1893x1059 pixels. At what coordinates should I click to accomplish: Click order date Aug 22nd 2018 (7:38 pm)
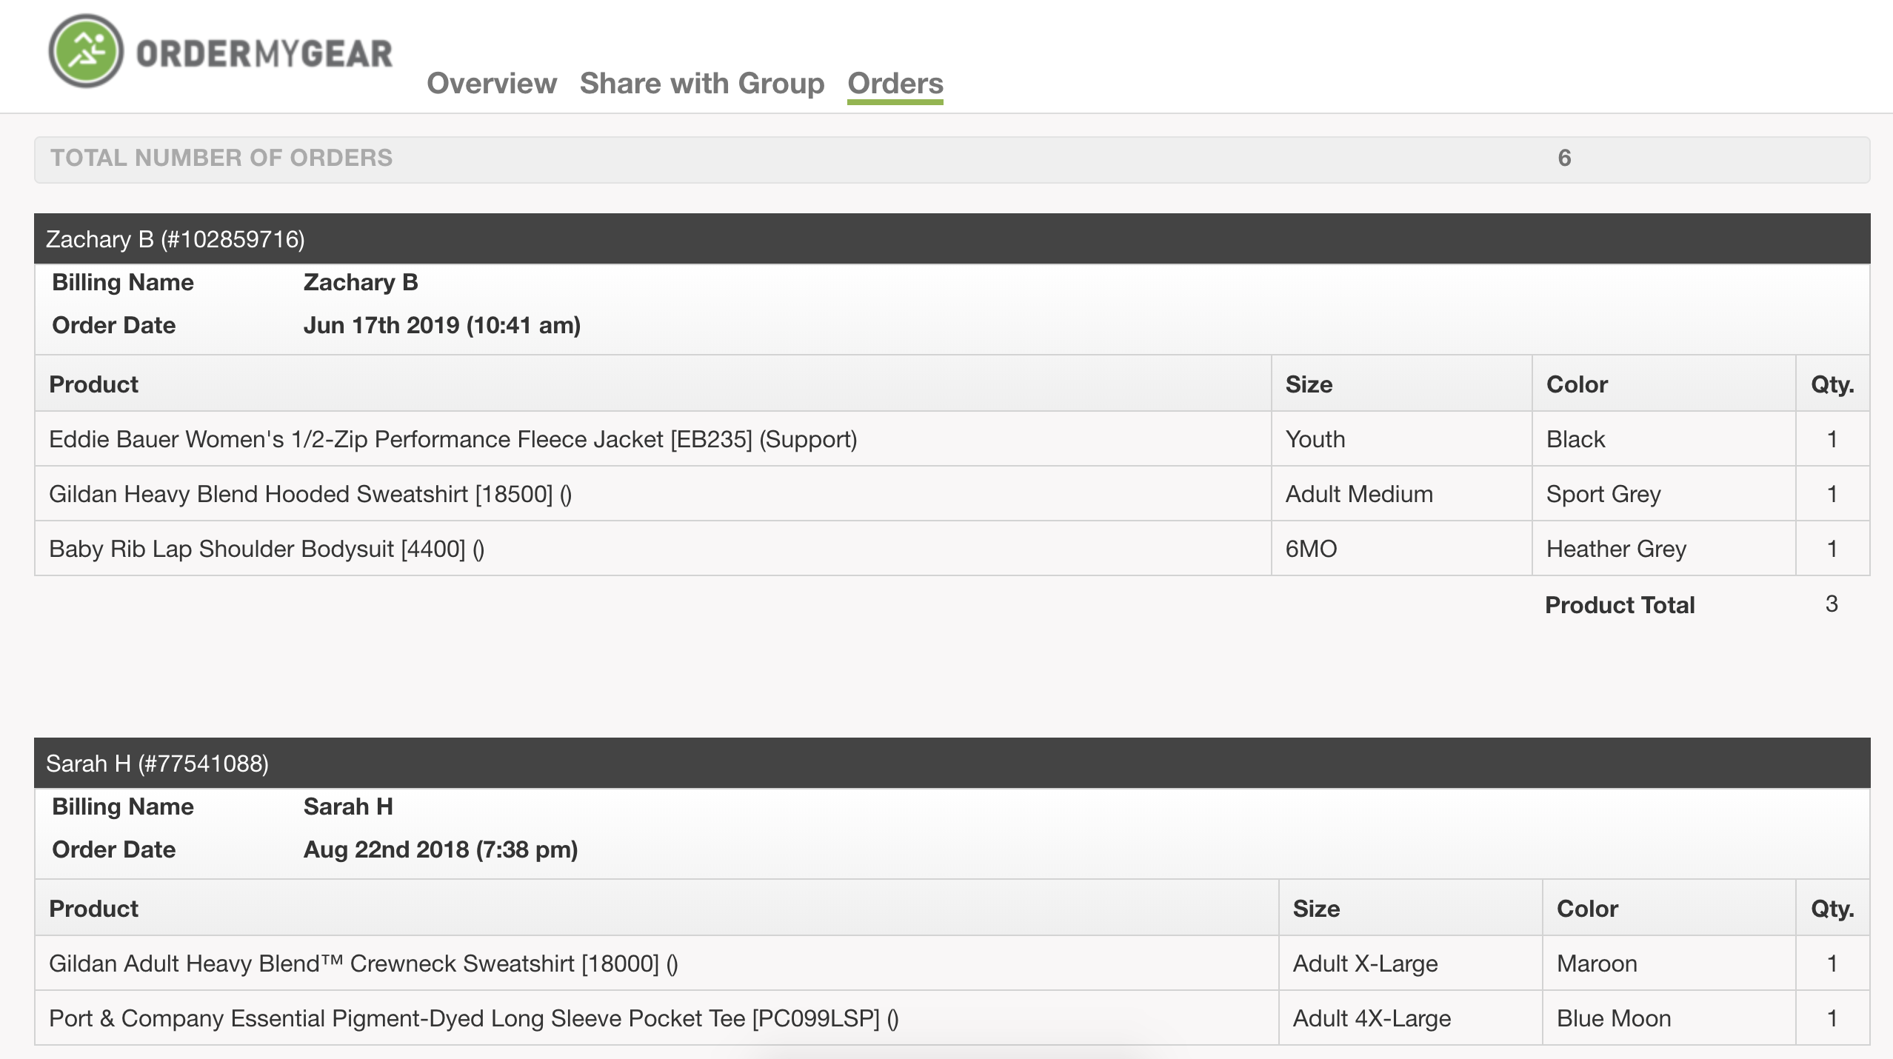click(441, 849)
